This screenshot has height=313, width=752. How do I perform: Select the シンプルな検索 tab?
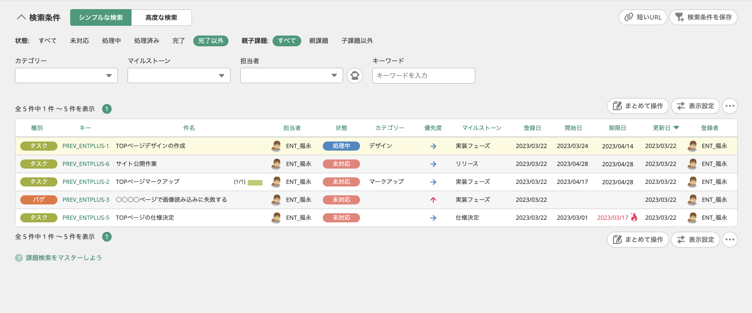pyautogui.click(x=101, y=18)
